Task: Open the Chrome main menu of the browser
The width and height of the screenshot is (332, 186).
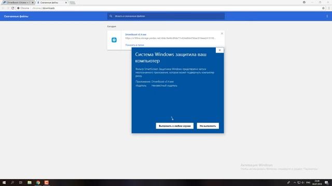Action: tap(329, 8)
